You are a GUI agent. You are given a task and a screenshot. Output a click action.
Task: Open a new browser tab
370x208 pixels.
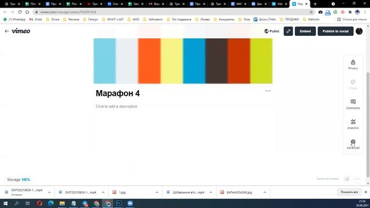click(315, 4)
